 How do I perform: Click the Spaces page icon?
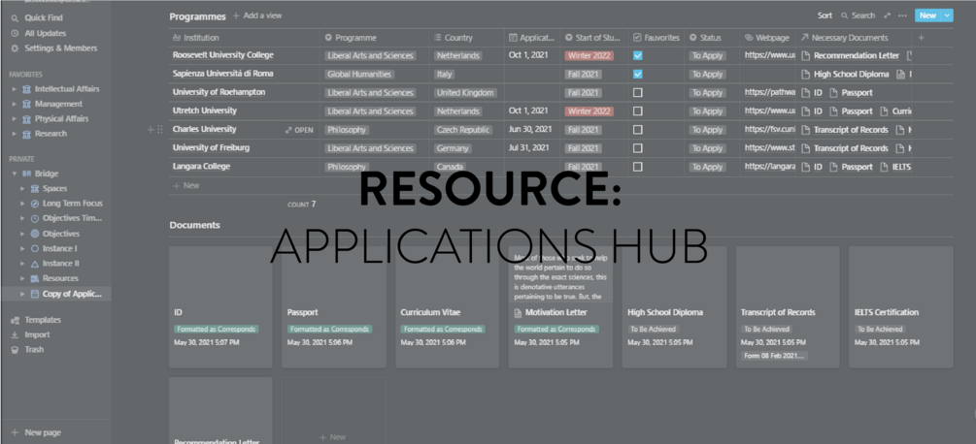point(35,188)
